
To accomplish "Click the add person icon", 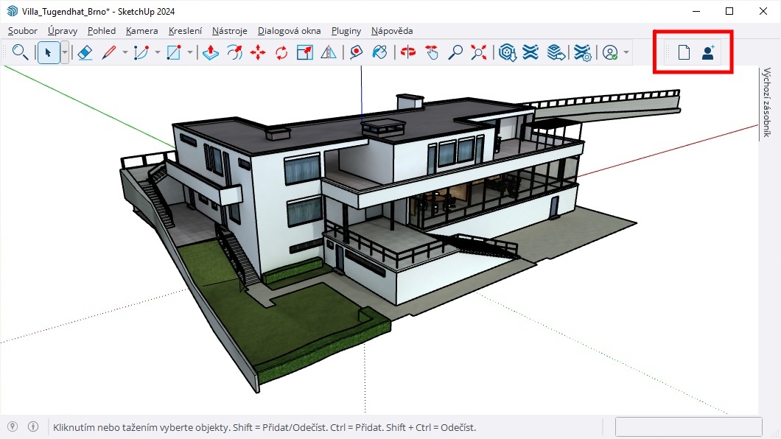I will (x=708, y=52).
